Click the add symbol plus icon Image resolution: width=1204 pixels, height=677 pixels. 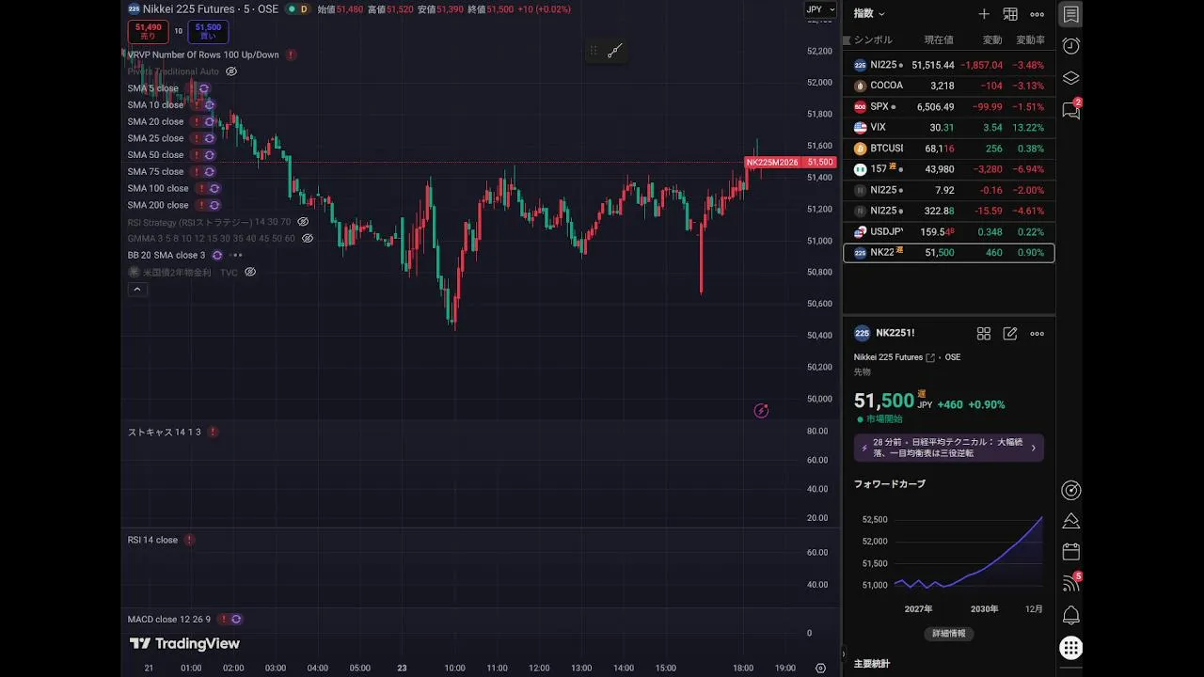click(x=984, y=14)
